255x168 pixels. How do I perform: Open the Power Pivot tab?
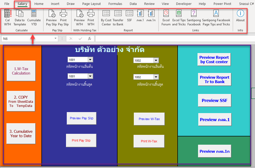[x=222, y=4]
